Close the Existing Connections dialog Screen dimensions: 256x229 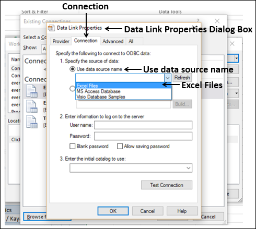pos(217,21)
